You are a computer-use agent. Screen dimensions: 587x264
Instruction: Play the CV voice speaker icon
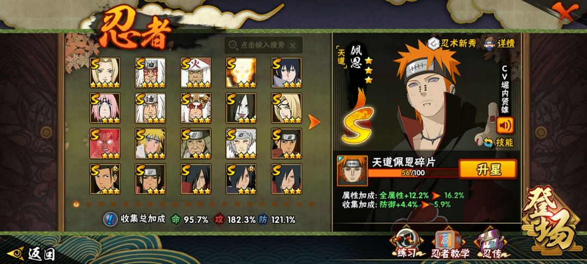(505, 125)
